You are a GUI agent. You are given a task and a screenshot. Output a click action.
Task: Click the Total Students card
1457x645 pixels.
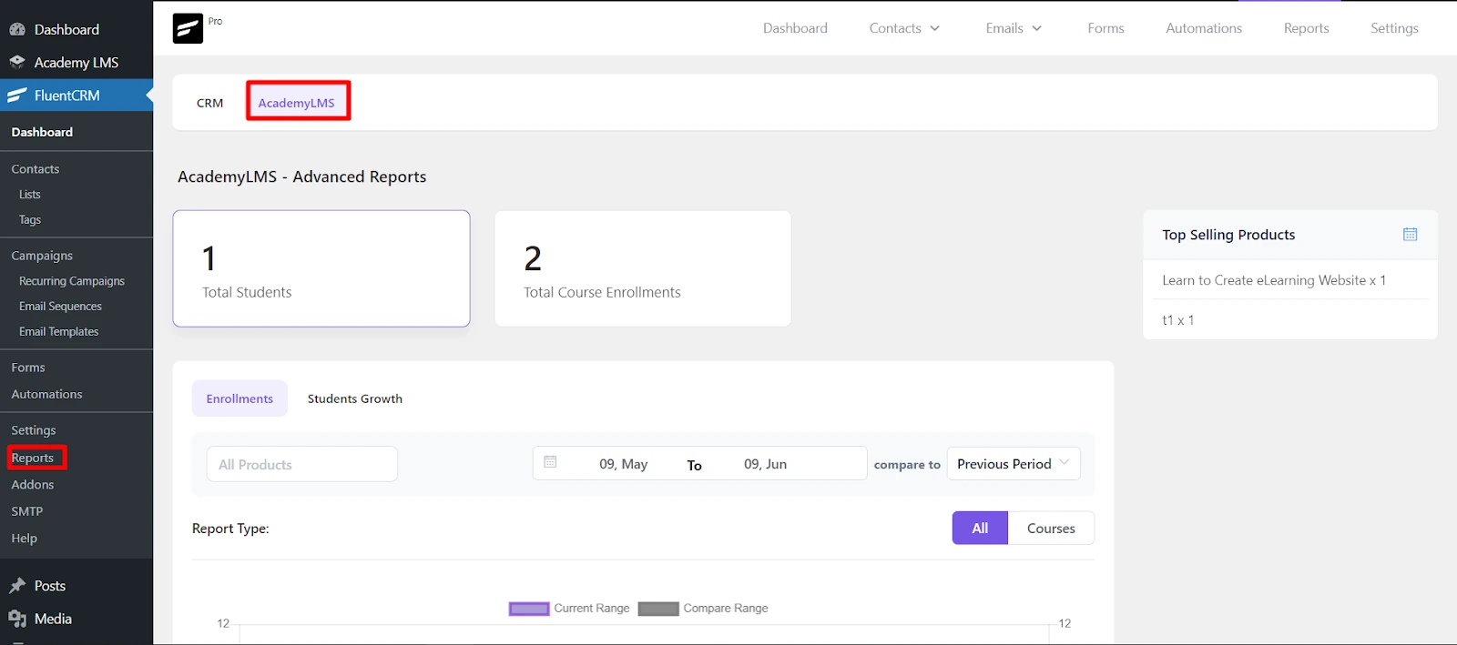click(x=321, y=268)
